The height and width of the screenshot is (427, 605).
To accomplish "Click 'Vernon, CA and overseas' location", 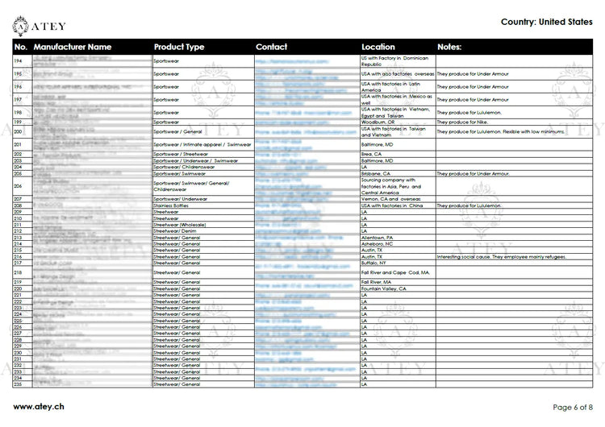I will (391, 199).
